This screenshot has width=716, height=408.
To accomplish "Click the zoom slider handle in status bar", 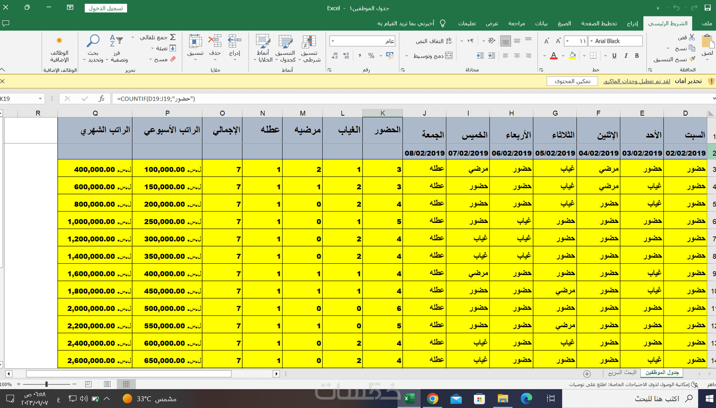I will 46,384.
